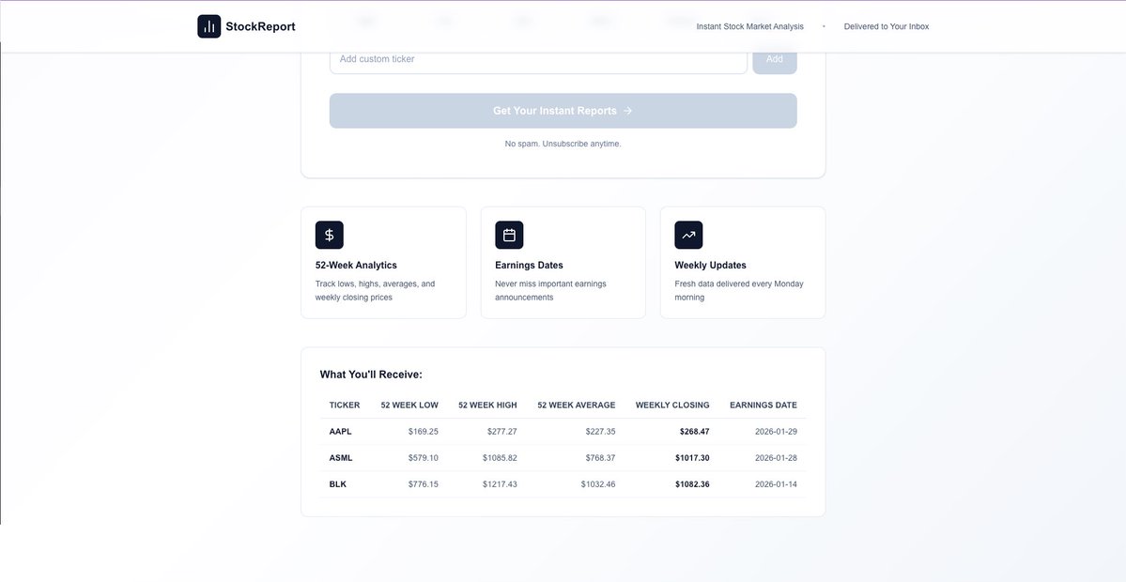Screen dimensions: 1126x582
Task: Click the TICKER column header
Action: pyautogui.click(x=345, y=406)
